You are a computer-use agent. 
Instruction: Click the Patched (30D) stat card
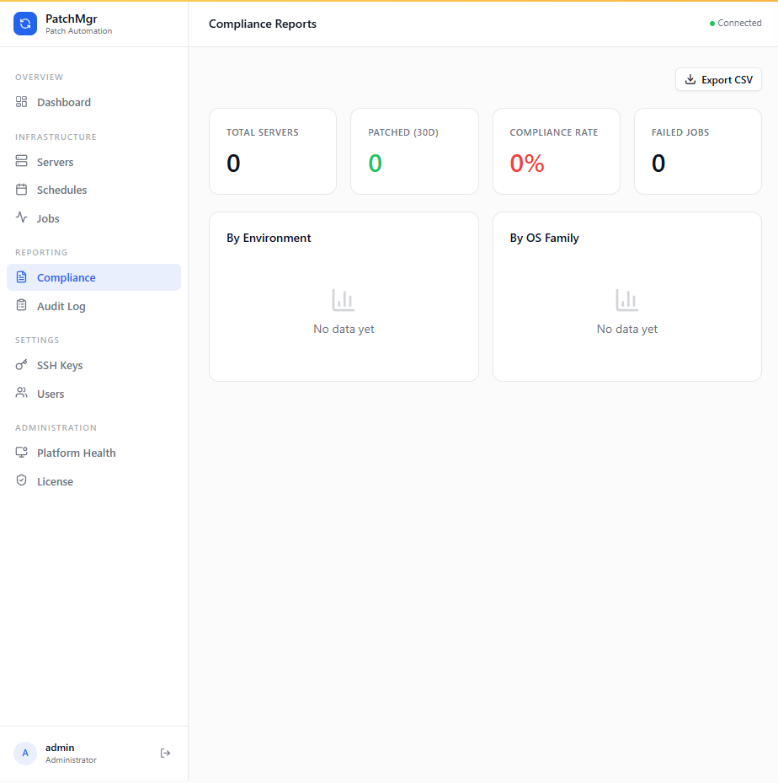(x=414, y=152)
